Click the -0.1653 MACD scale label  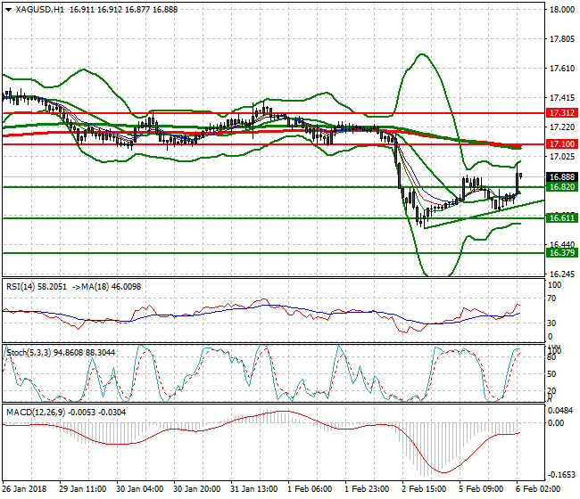coord(560,476)
